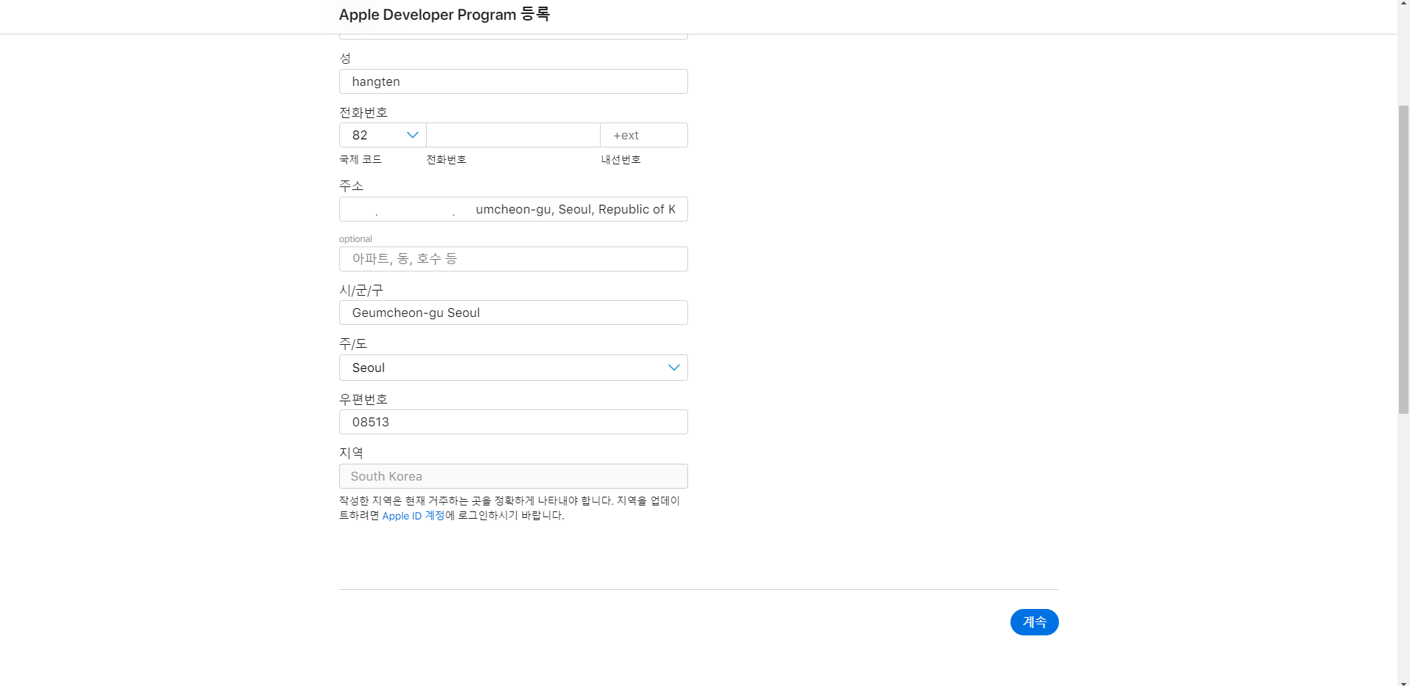Click the Apple Developer Program 등록 heading
This screenshot has height=686, width=1410.
(x=444, y=15)
